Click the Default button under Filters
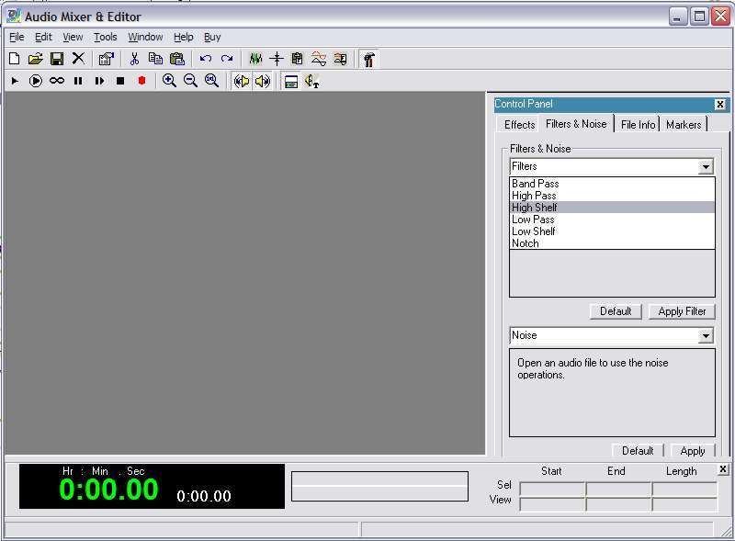This screenshot has width=735, height=541. [x=615, y=311]
